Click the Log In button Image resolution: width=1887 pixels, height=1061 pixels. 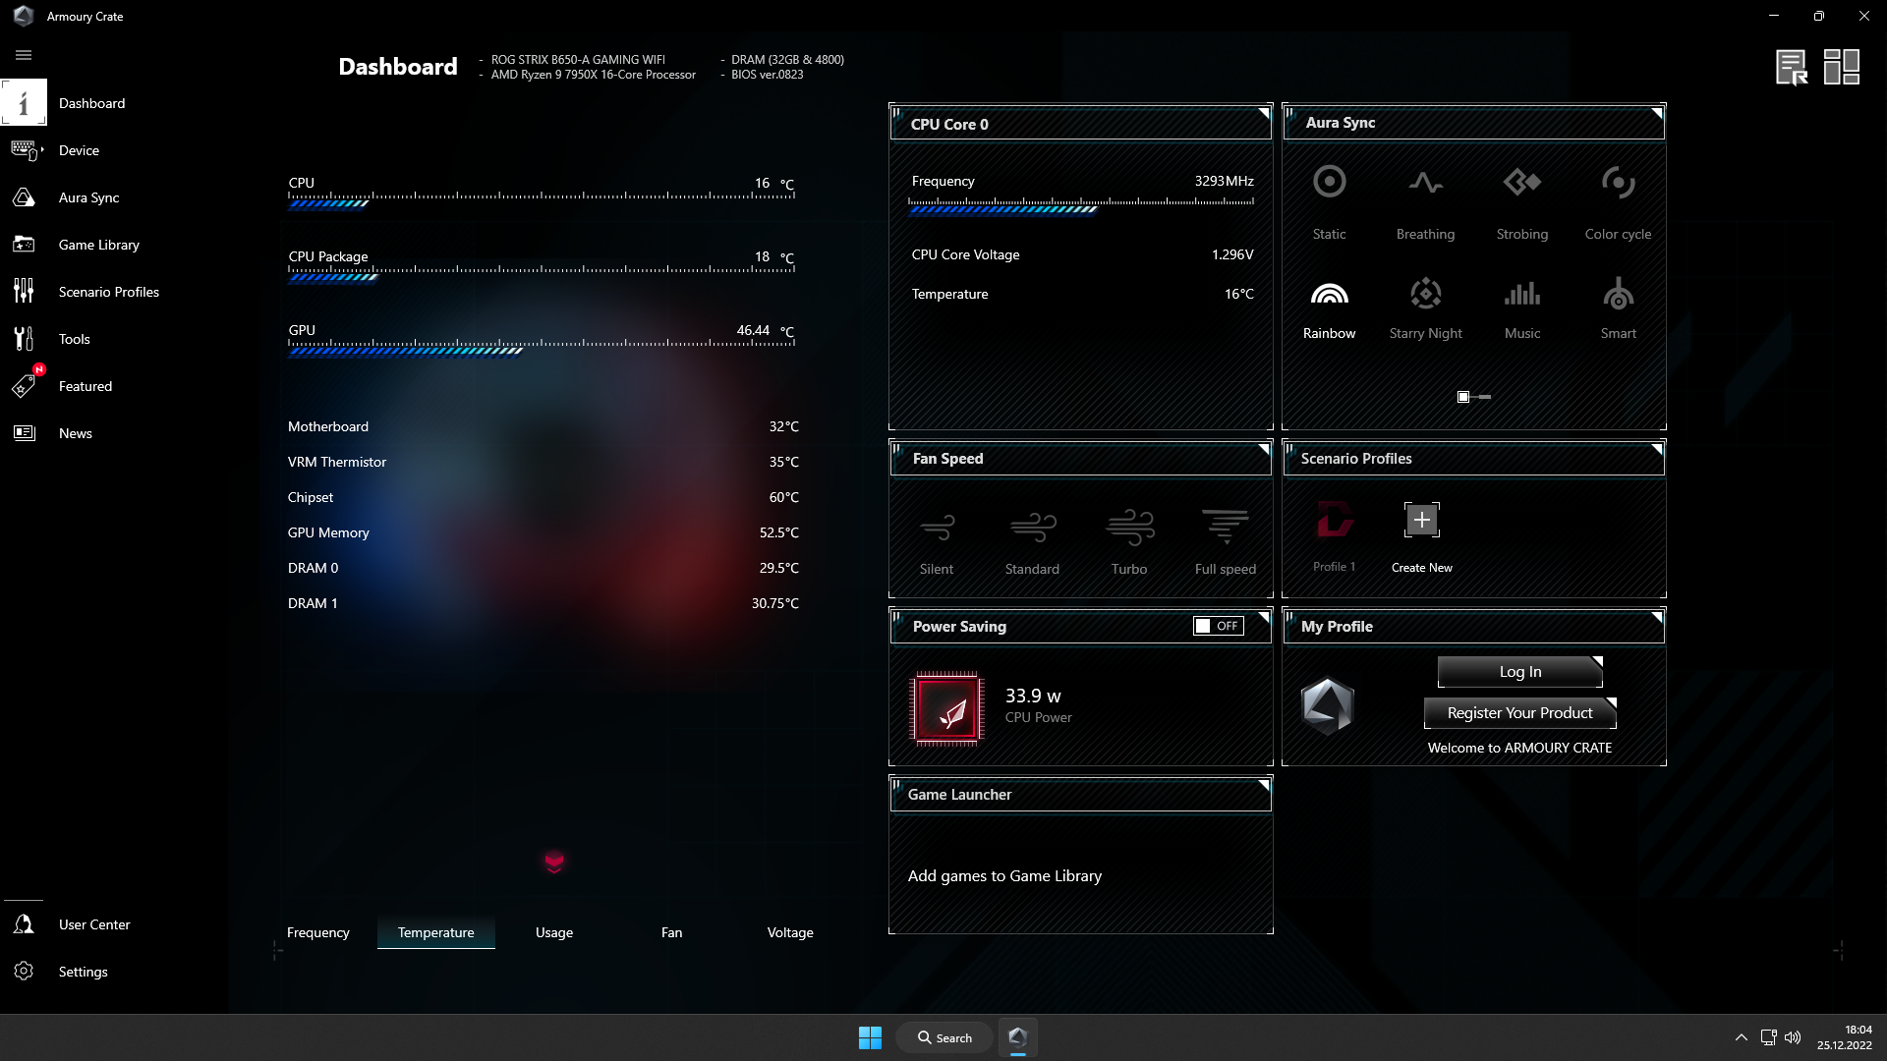click(x=1518, y=671)
